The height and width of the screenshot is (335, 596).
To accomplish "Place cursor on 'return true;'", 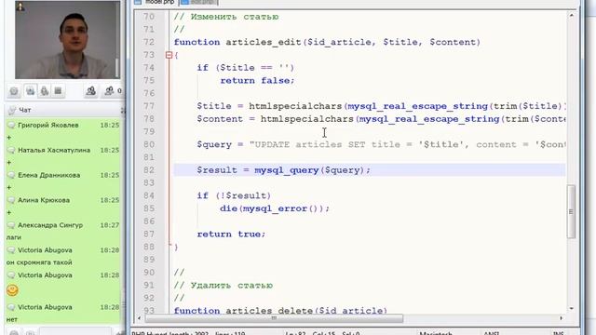I will click(x=231, y=234).
